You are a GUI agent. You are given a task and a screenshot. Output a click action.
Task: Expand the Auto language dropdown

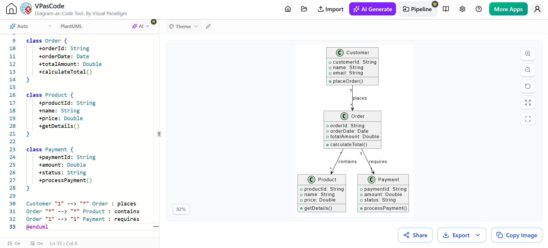click(31, 26)
